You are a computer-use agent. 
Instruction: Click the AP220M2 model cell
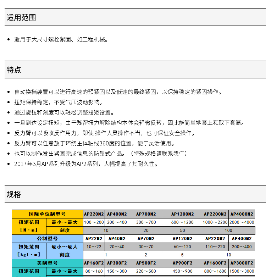coord(215,238)
